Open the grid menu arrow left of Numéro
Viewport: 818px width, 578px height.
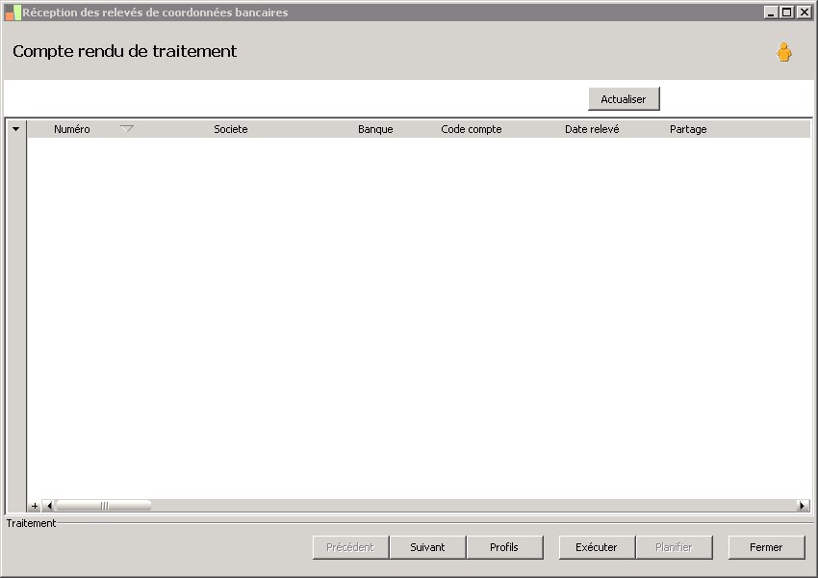(x=16, y=129)
